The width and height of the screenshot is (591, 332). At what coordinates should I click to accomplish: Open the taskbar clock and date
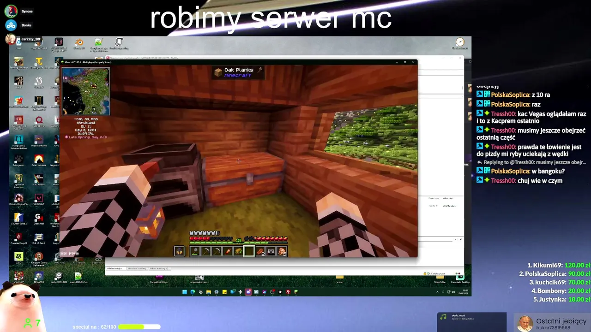(464, 292)
